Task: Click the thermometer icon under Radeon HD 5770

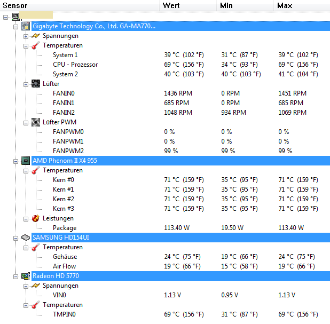Action: coord(36,305)
